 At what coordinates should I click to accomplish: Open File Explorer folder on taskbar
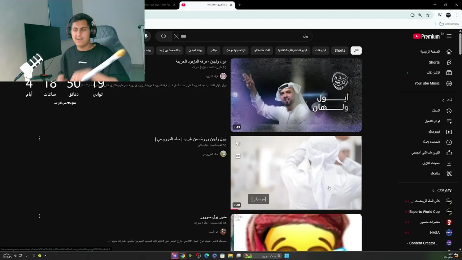point(230,256)
